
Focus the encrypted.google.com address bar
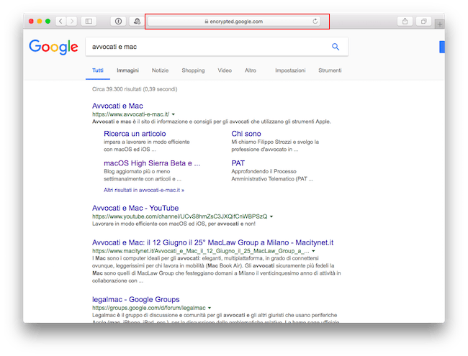tap(234, 22)
